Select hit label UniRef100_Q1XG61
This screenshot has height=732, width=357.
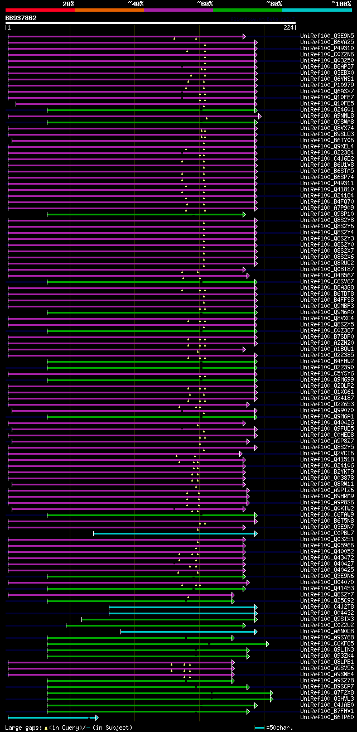point(327,392)
